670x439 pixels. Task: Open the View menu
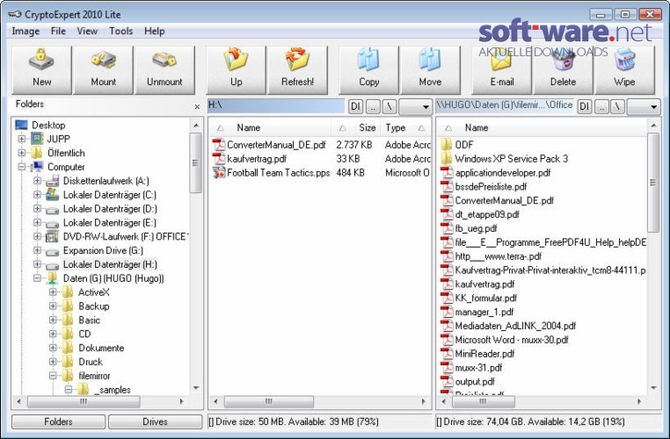pos(87,31)
